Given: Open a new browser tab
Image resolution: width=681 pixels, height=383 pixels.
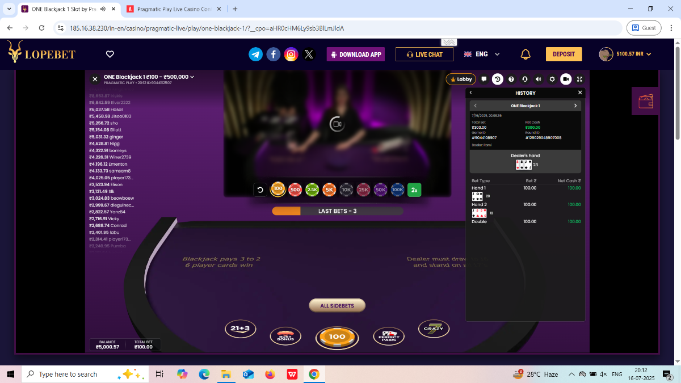Looking at the screenshot, I should click(235, 9).
